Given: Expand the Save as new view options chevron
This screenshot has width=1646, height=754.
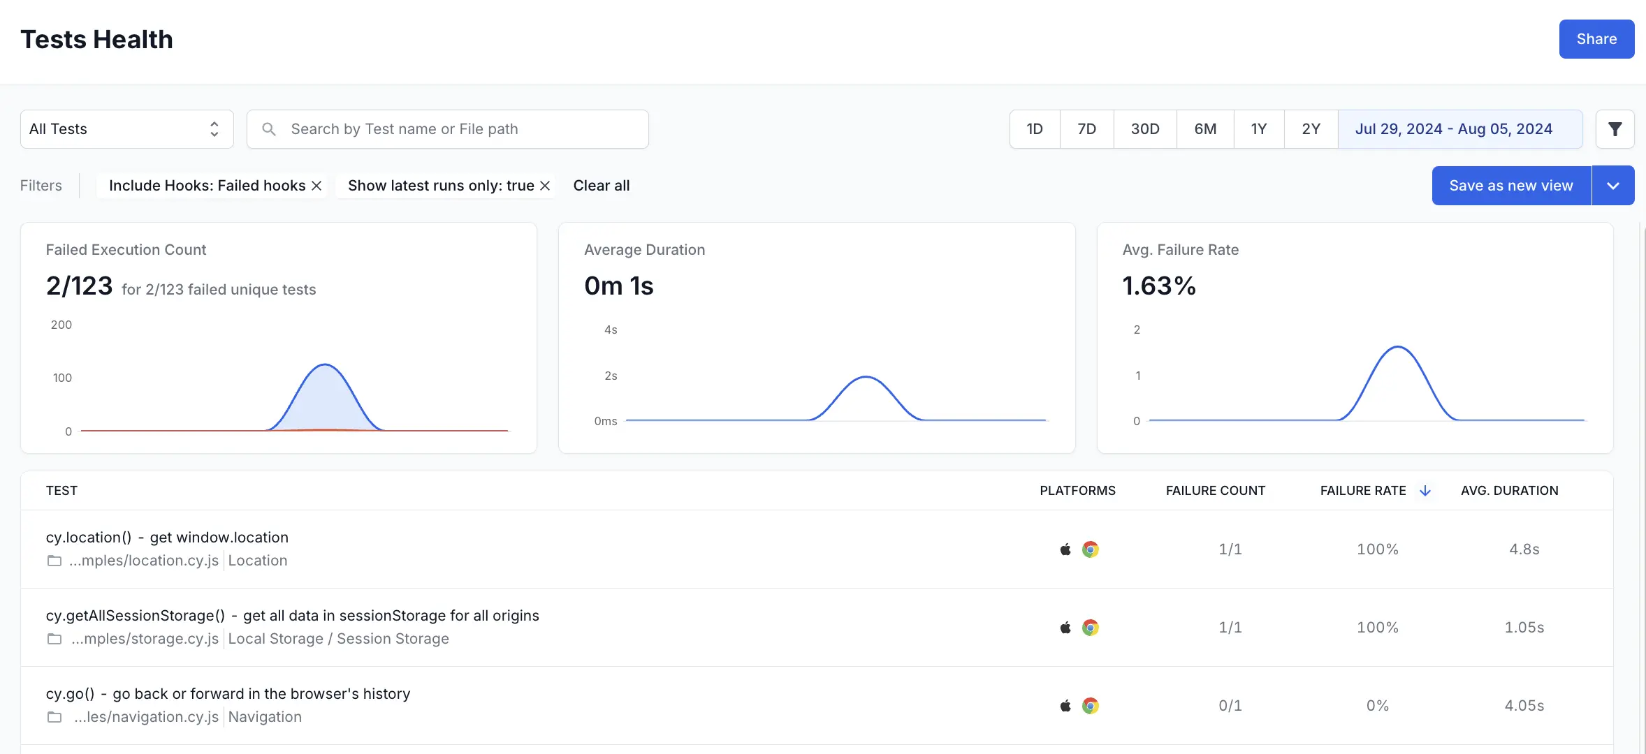Looking at the screenshot, I should point(1613,185).
